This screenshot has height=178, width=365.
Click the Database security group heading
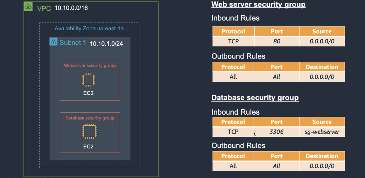point(255,98)
